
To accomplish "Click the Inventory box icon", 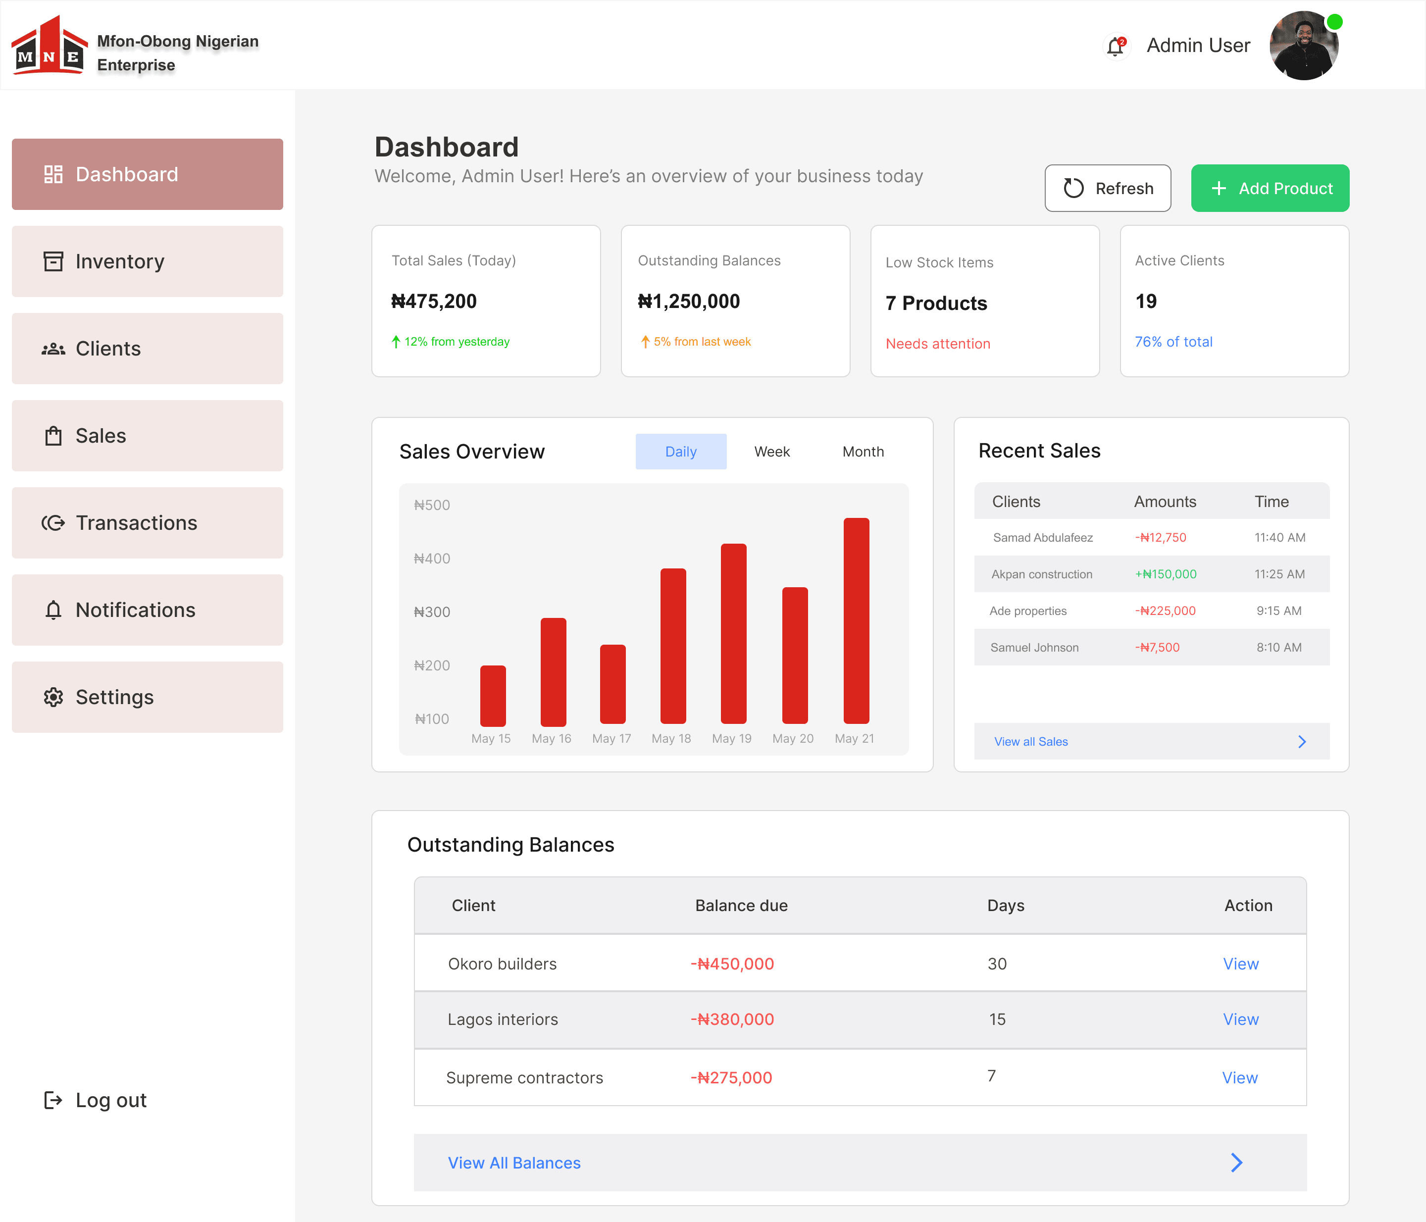I will point(53,261).
